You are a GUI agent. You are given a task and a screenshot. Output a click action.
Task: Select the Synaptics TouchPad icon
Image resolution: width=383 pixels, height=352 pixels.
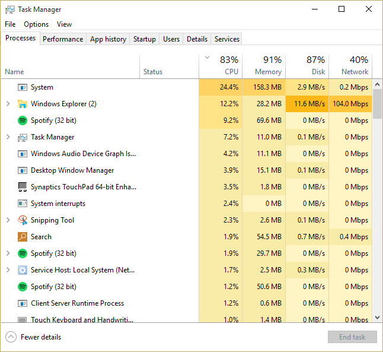click(23, 187)
